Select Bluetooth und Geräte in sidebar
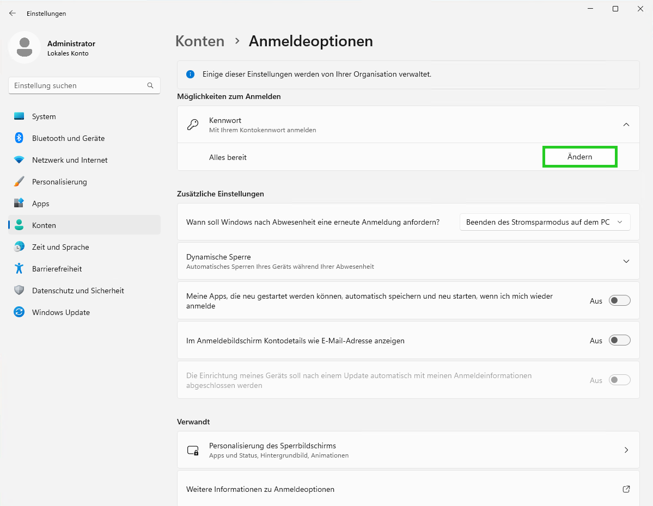The height and width of the screenshot is (506, 653). click(x=68, y=138)
